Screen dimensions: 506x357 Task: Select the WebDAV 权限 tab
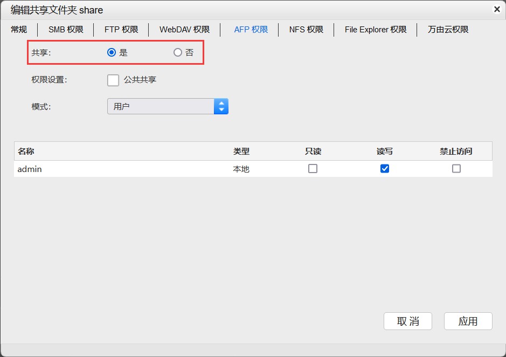tap(184, 30)
